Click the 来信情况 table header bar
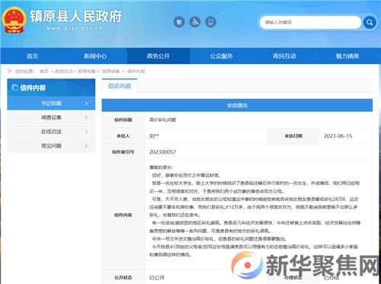Image resolution: width=381 pixels, height=284 pixels. click(x=237, y=105)
